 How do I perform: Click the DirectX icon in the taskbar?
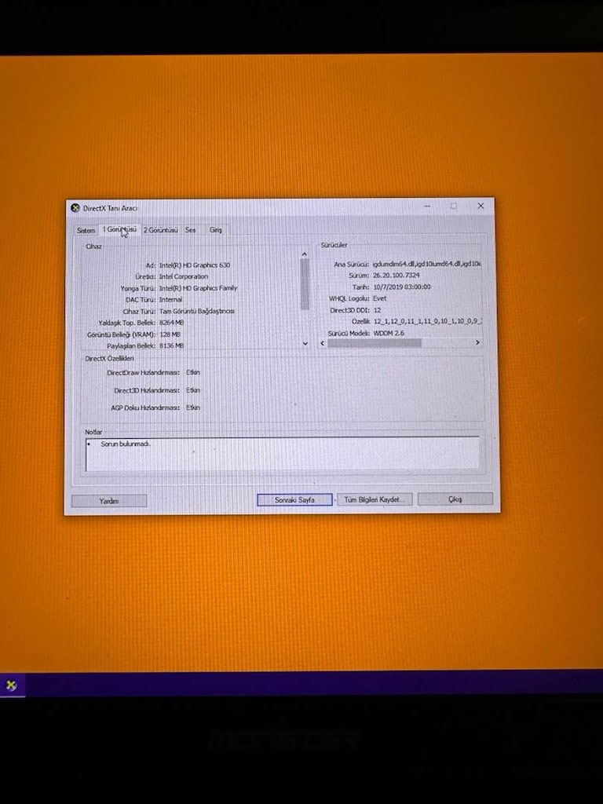11,685
